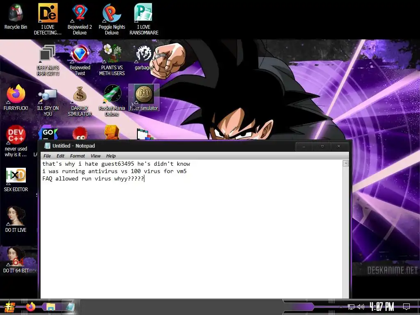This screenshot has width=420, height=315.
Task: Click the word 'antivirus' in Notepad
Action: point(103,171)
